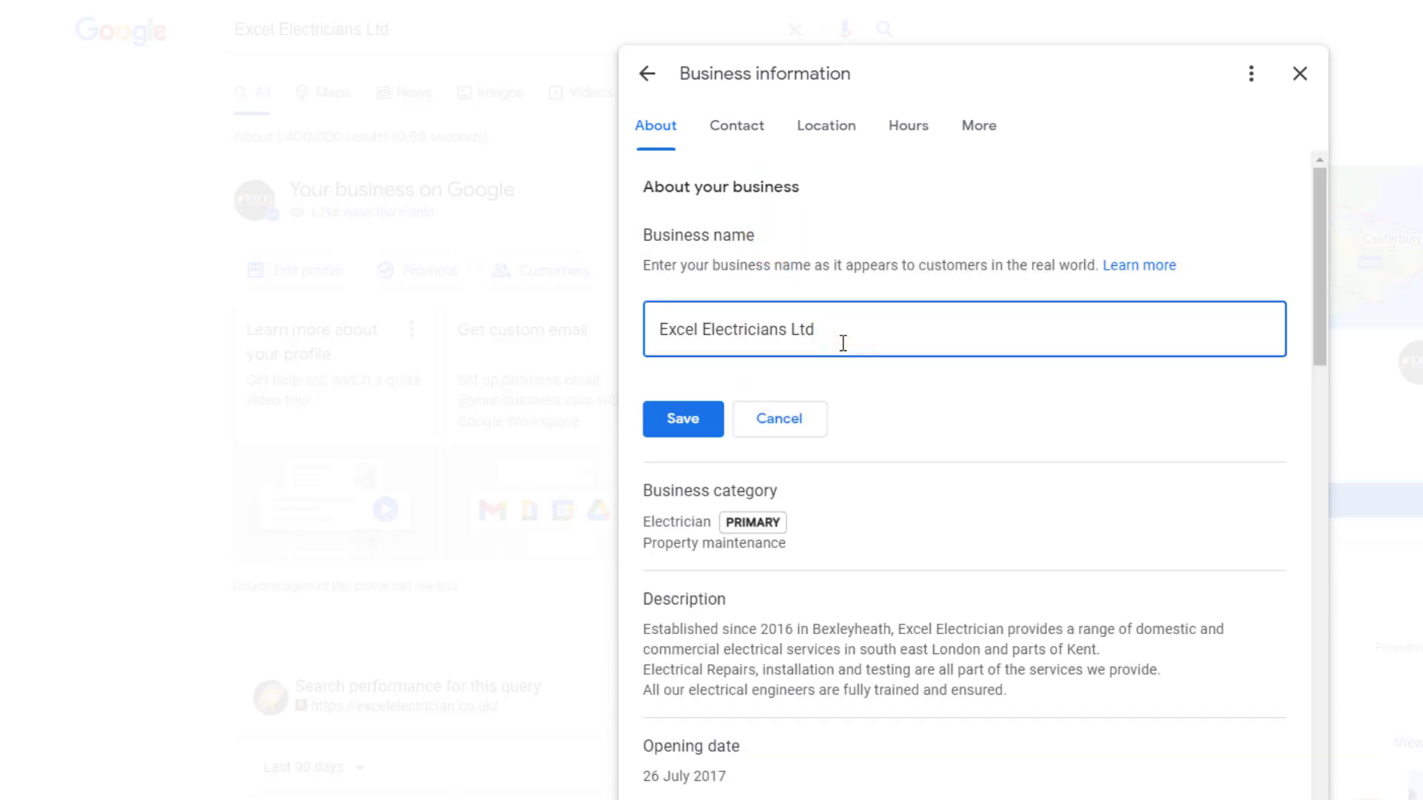The height and width of the screenshot is (800, 1423).
Task: Click in the Business name input field
Action: [964, 329]
